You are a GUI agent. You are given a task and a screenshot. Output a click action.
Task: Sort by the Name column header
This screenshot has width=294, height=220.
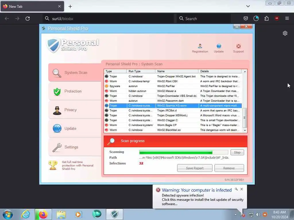point(177,71)
